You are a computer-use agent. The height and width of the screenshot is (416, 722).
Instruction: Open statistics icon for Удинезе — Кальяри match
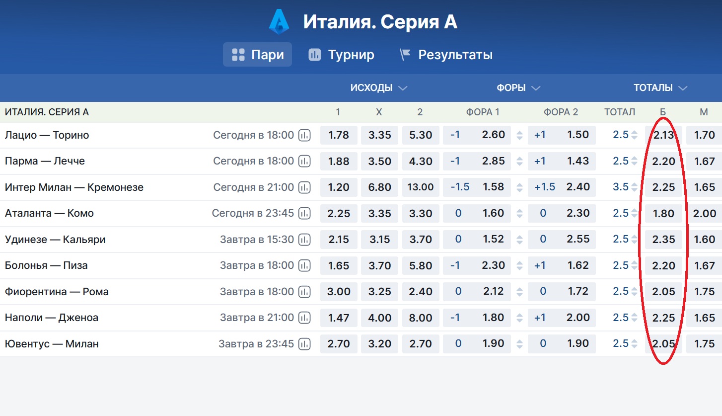tap(304, 240)
